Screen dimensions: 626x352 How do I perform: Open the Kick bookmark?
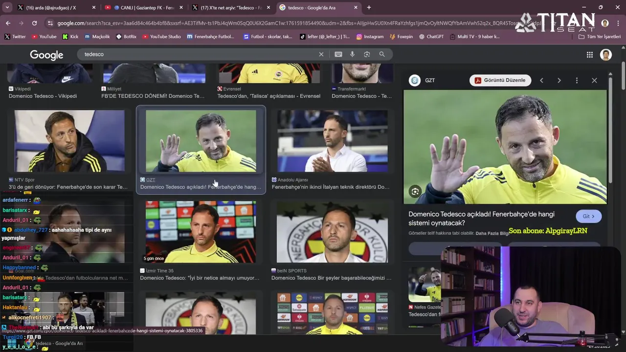[x=70, y=37]
